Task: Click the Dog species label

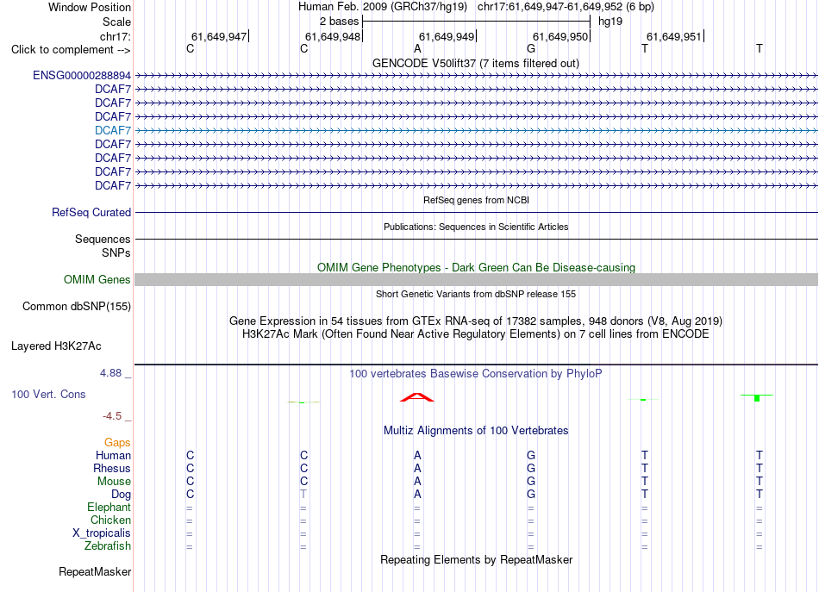Action: point(121,495)
